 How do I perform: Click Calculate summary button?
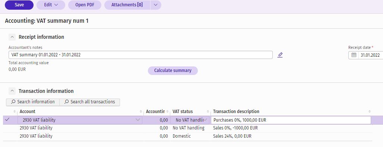(173, 71)
